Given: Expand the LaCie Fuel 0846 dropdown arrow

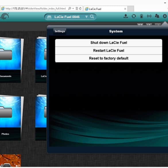Looking at the screenshot, I should tap(86, 17).
